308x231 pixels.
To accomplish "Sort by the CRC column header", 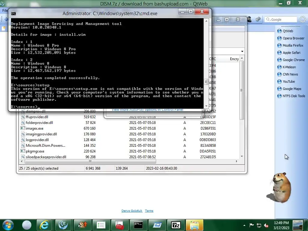I will click(213, 59).
